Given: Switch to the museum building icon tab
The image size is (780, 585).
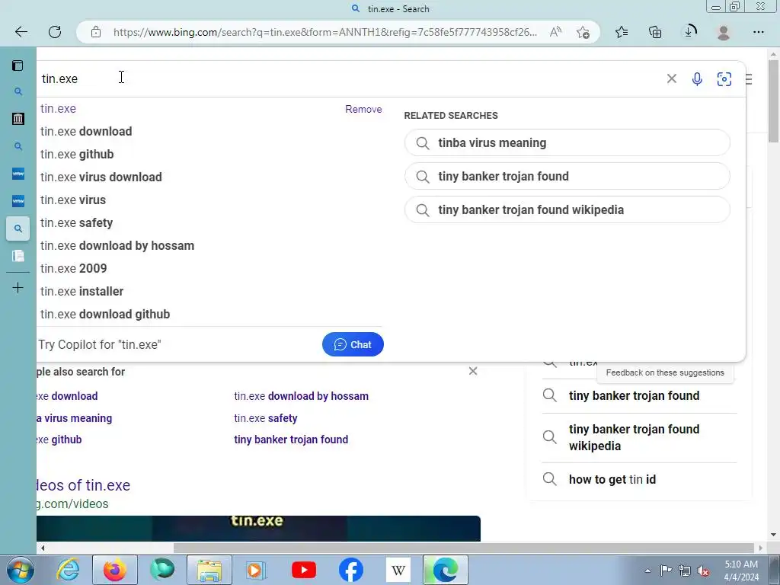Looking at the screenshot, I should (18, 119).
